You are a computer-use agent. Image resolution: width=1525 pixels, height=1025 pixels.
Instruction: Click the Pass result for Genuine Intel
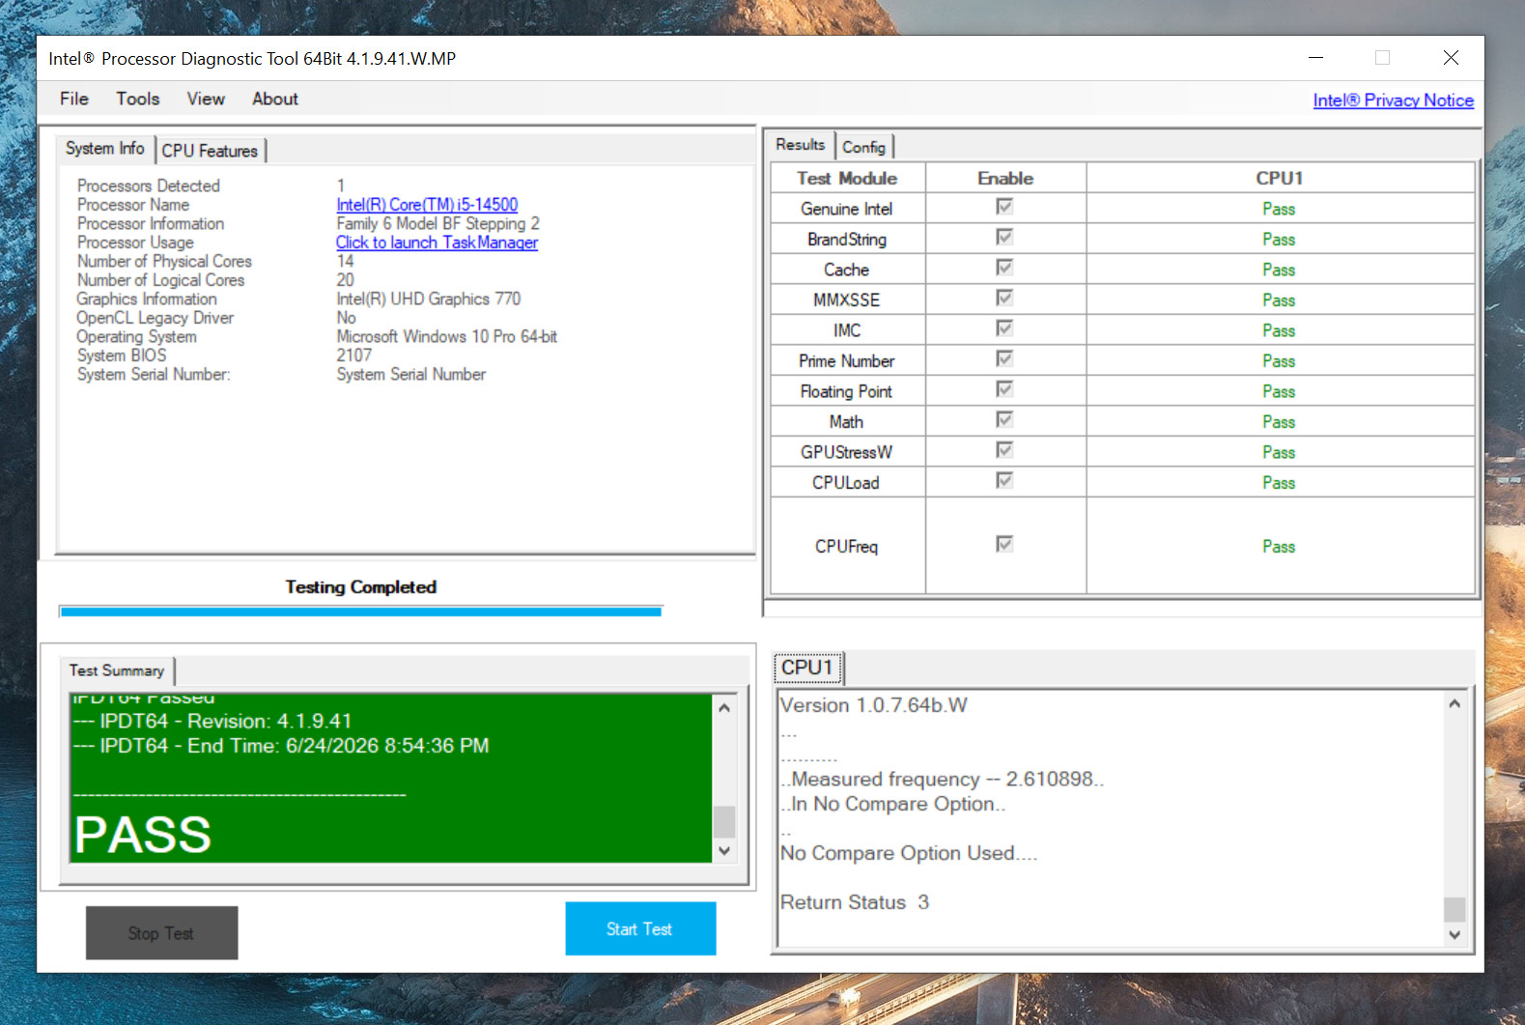point(1279,210)
